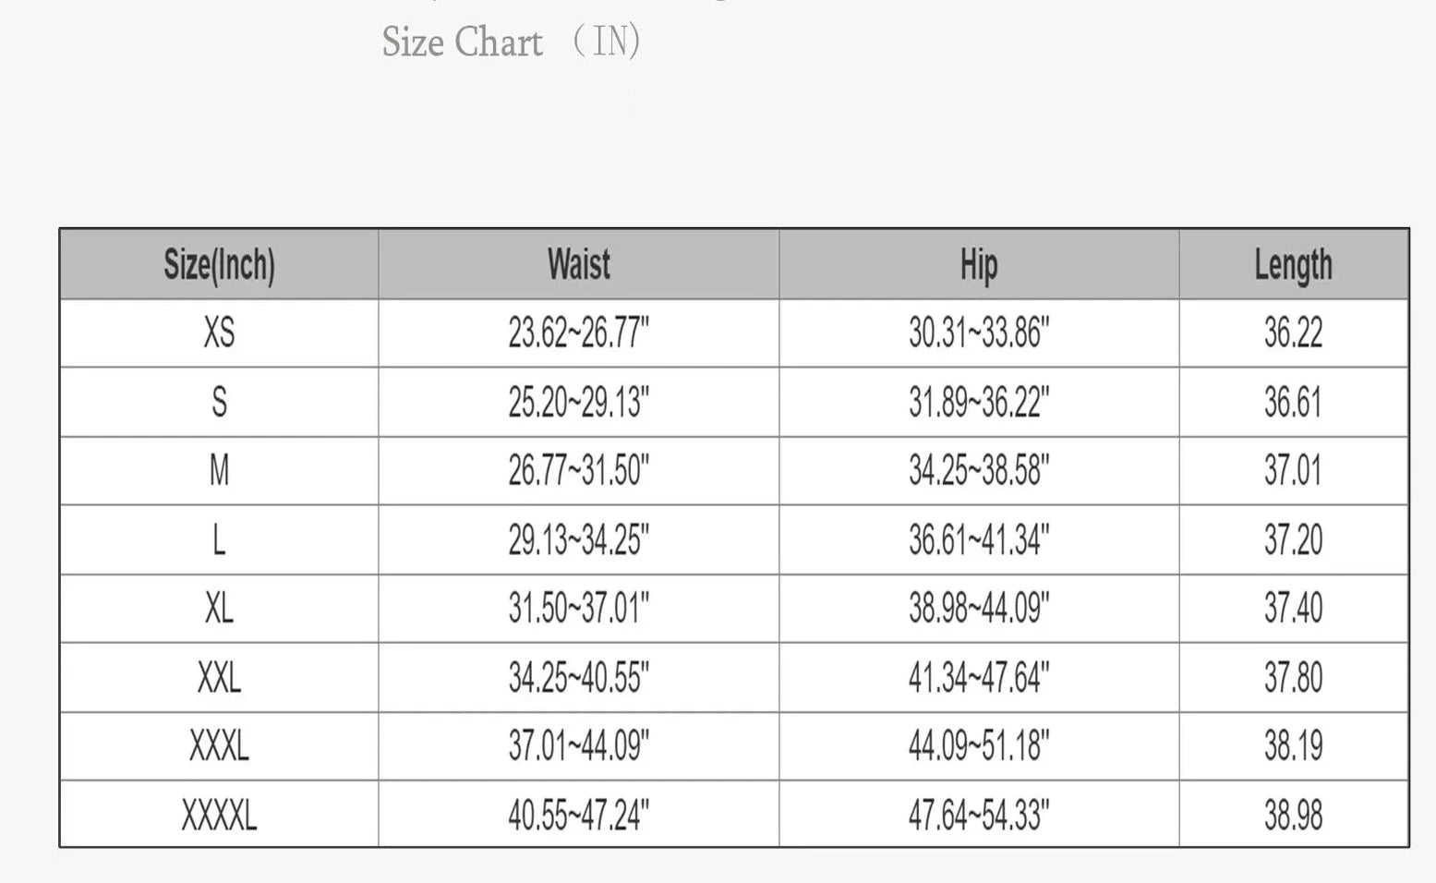Click the XL size row label

coord(219,608)
